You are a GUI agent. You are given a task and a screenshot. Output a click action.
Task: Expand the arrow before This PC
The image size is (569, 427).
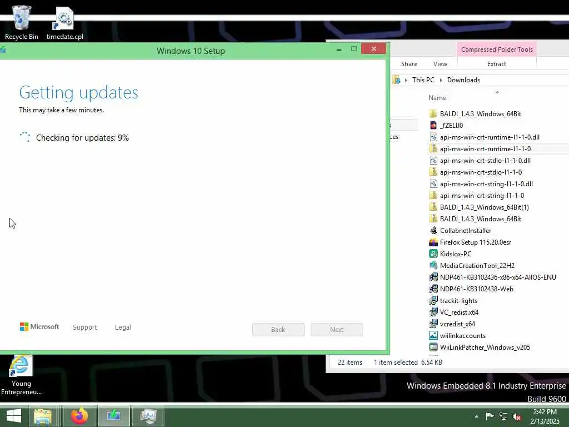click(x=406, y=80)
